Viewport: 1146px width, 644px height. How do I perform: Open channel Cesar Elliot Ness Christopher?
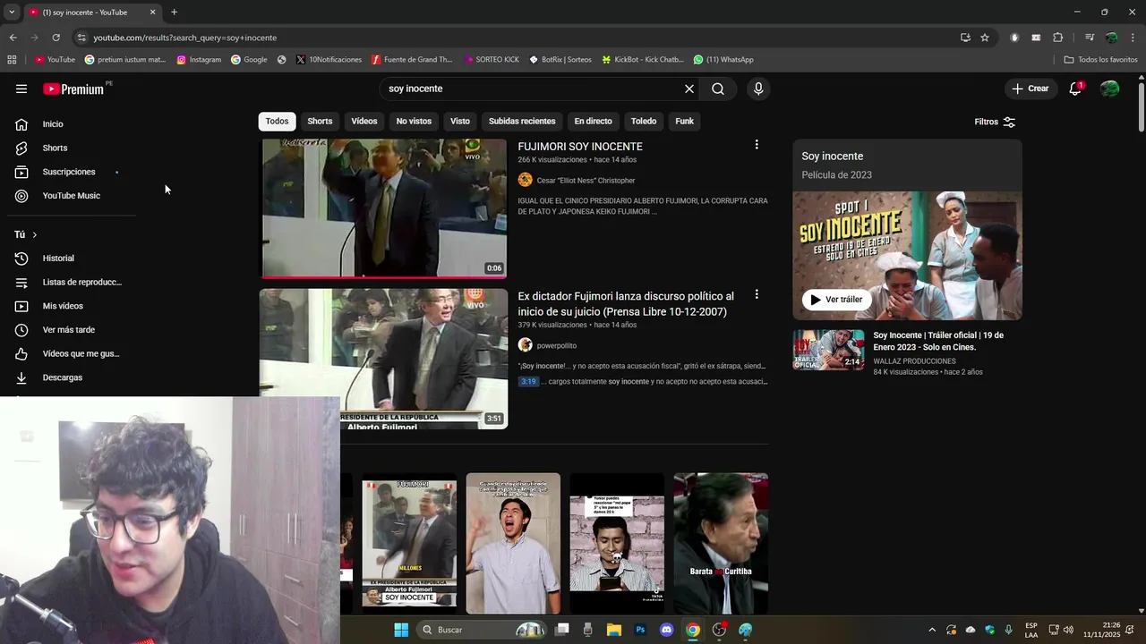pos(586,181)
